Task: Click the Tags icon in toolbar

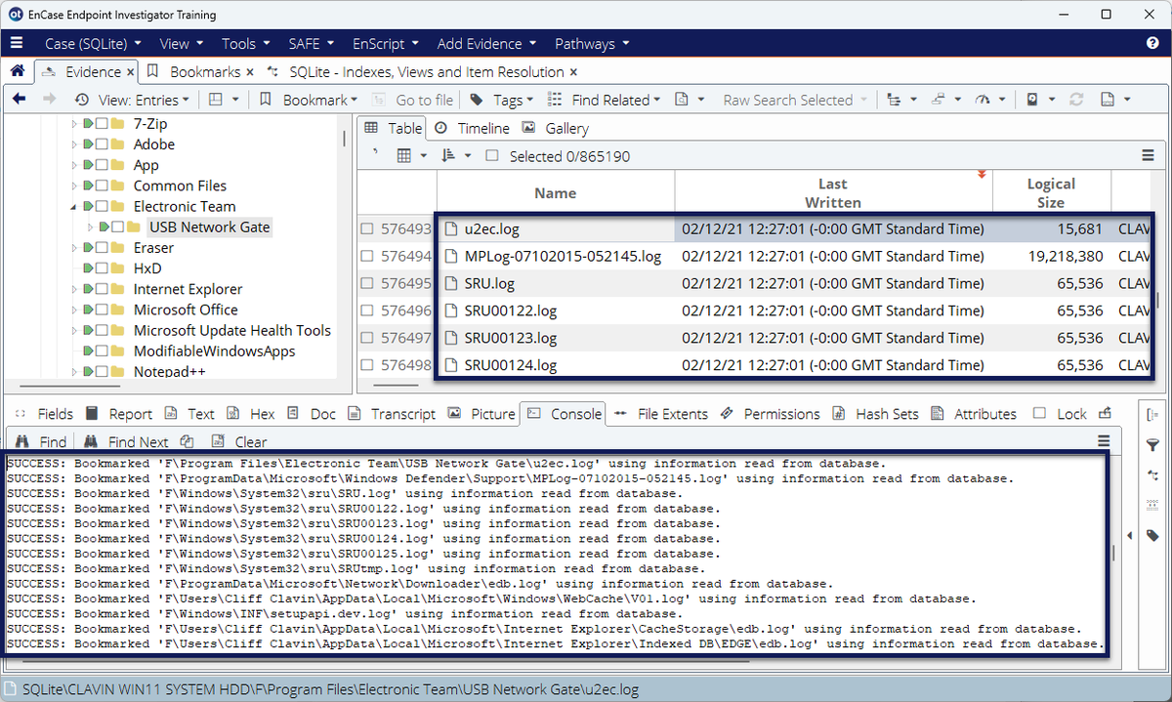Action: point(477,100)
